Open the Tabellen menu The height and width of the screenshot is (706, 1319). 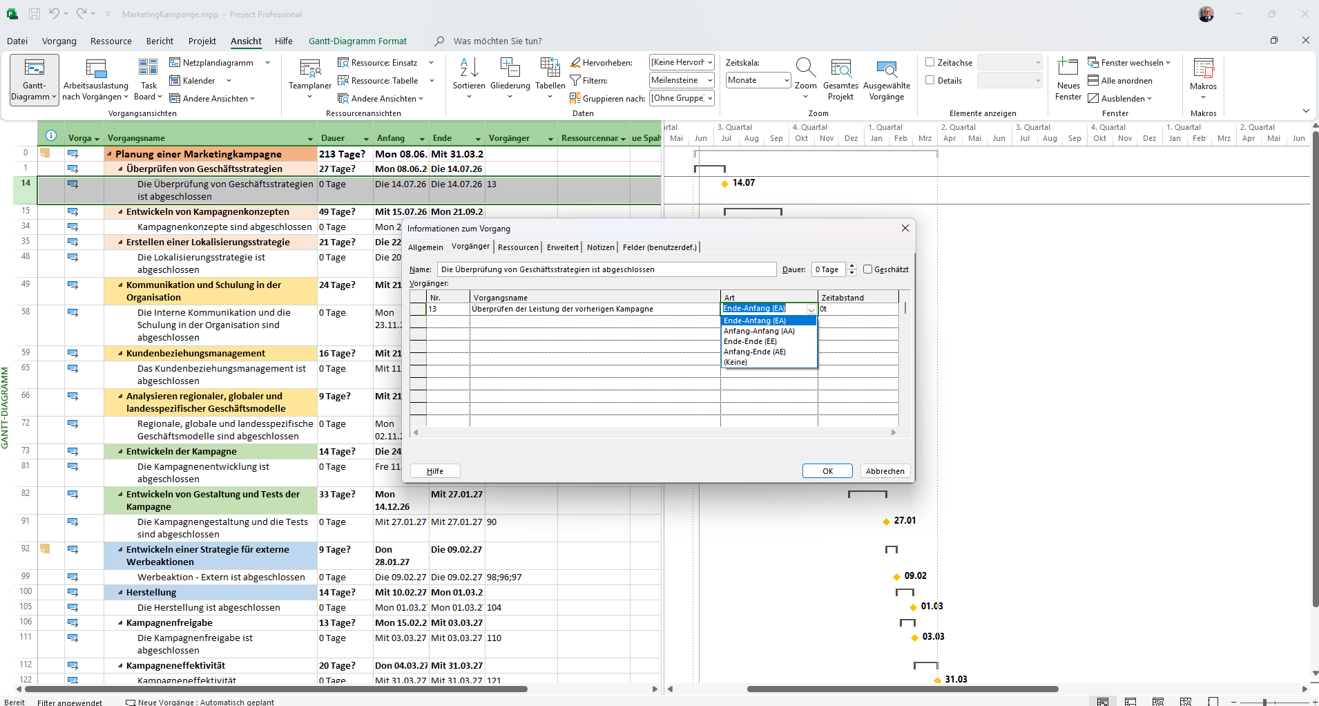550,79
